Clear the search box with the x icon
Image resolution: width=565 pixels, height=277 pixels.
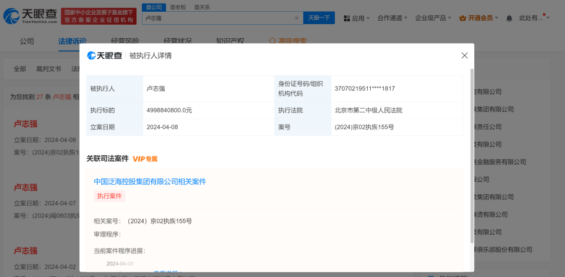297,18
